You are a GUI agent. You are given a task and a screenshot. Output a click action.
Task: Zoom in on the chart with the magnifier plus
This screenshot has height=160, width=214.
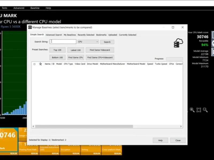click(x=192, y=110)
